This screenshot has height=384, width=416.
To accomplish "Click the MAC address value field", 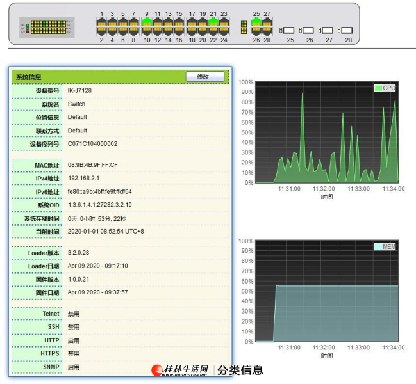I will point(93,164).
